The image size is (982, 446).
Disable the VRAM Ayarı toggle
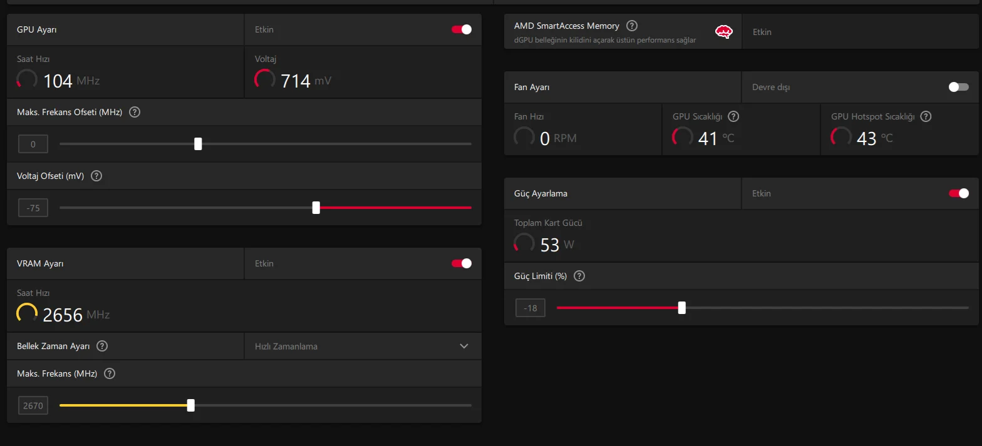(x=462, y=263)
